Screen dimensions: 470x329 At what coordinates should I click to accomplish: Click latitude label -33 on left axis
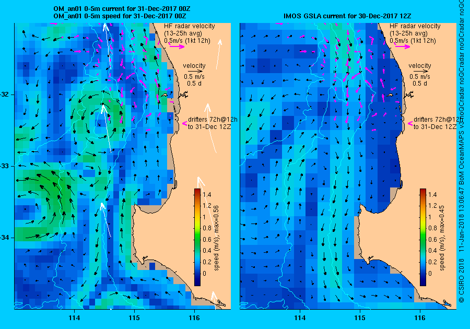tap(5, 166)
